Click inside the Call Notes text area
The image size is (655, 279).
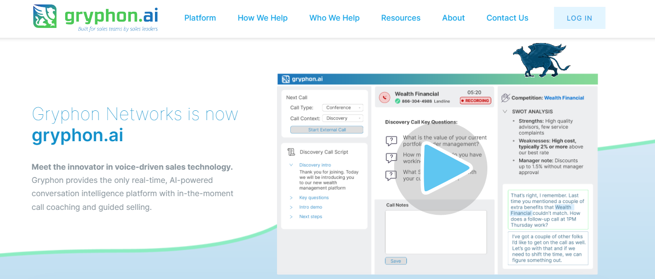coord(435,232)
